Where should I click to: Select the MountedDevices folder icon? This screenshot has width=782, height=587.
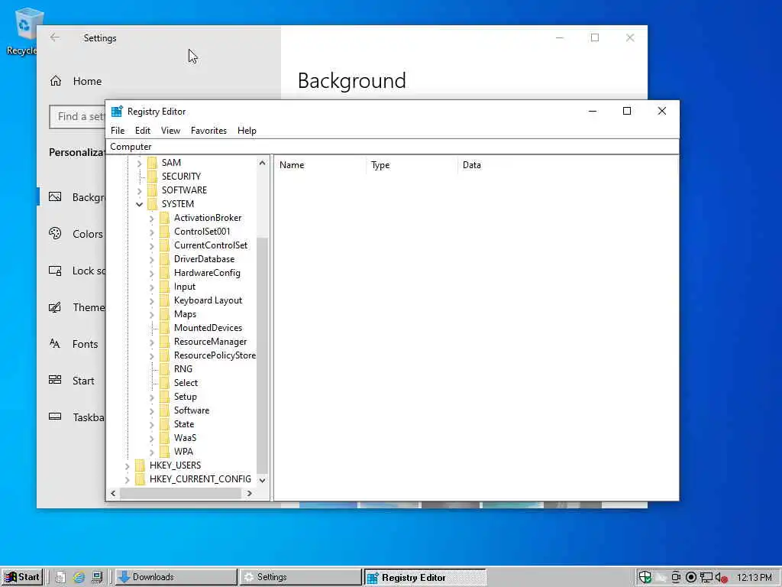(165, 328)
